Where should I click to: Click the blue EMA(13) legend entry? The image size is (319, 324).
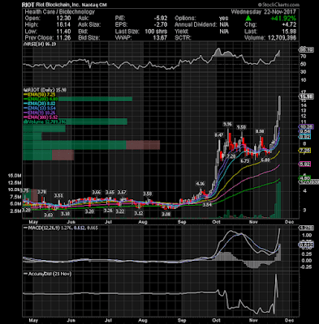(x=40, y=109)
